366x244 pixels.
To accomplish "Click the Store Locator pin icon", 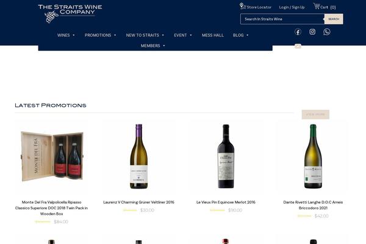I will click(x=242, y=6).
